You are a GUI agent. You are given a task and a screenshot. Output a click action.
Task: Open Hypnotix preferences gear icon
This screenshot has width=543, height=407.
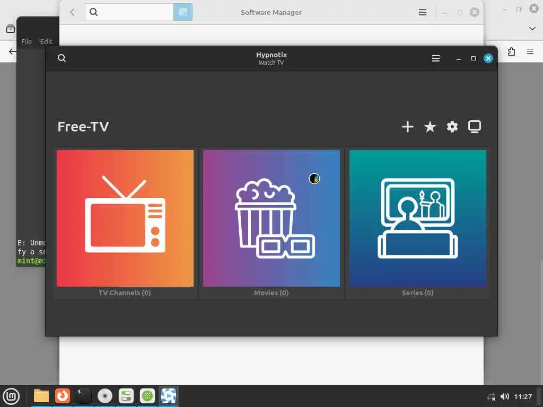tap(452, 127)
